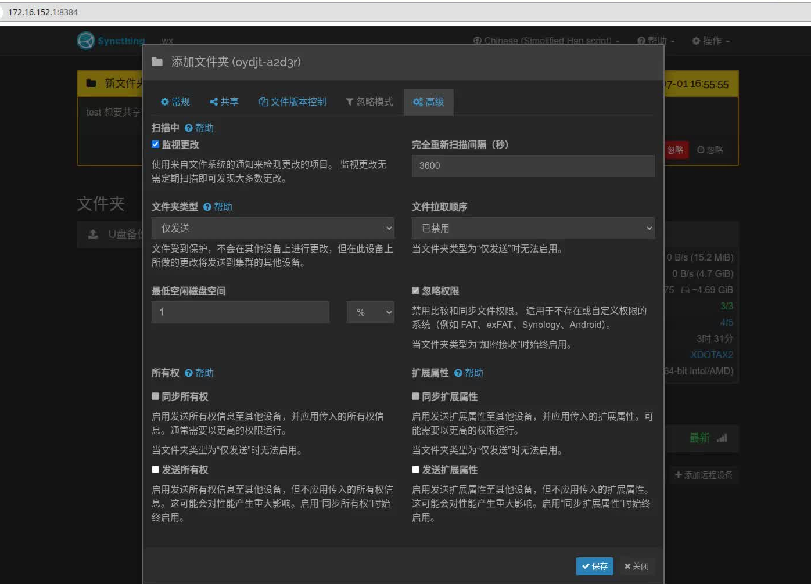Enable the 发送扩展属性 checkbox
This screenshot has width=811, height=584.
click(415, 470)
